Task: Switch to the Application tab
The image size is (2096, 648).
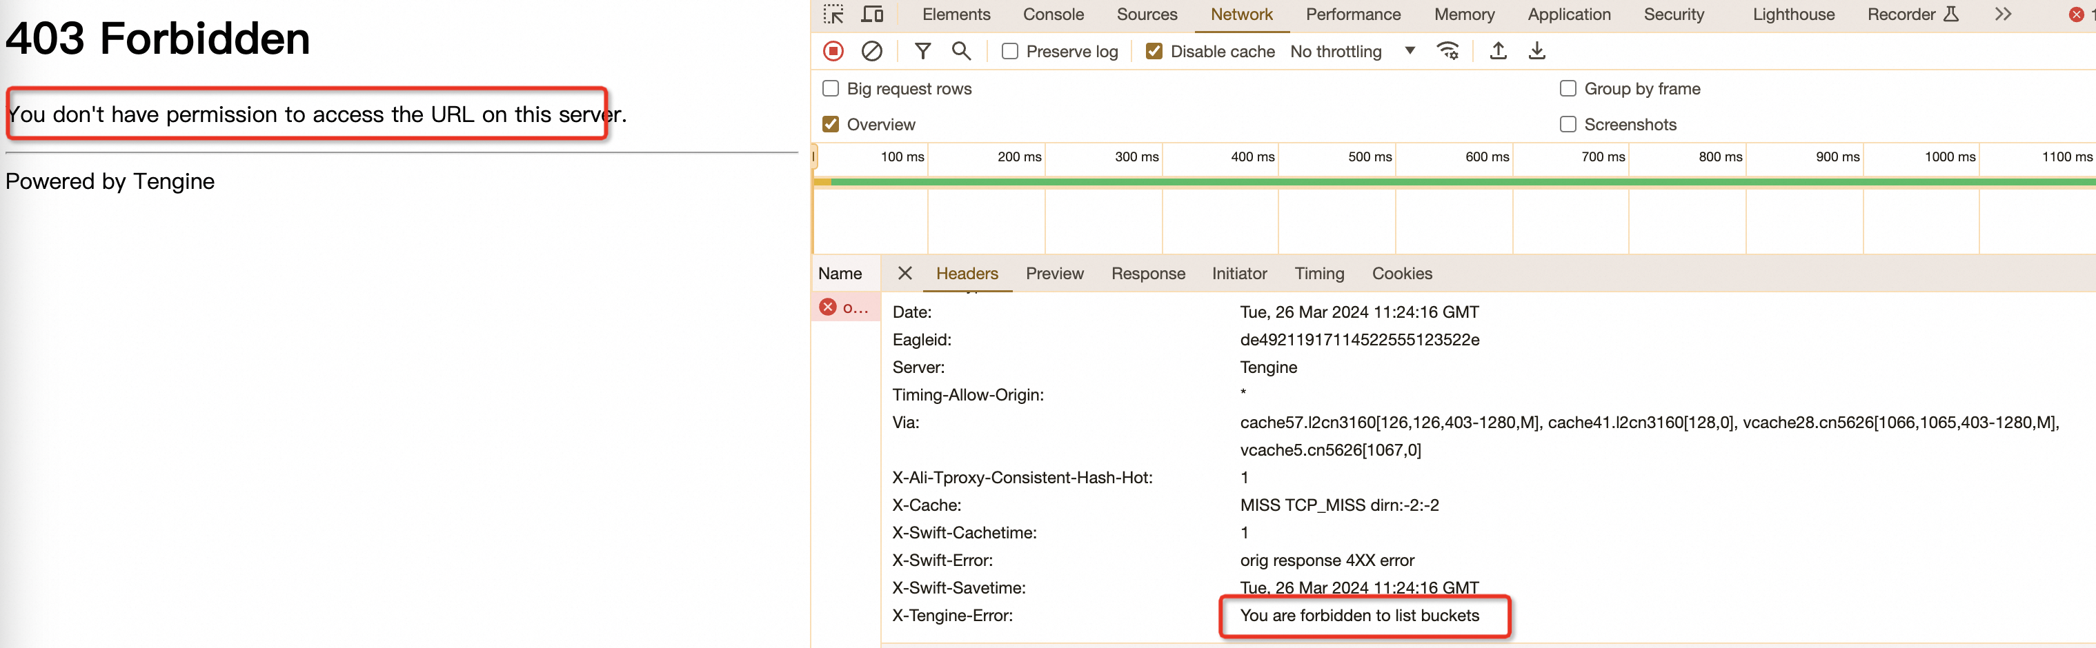Action: 1569,14
